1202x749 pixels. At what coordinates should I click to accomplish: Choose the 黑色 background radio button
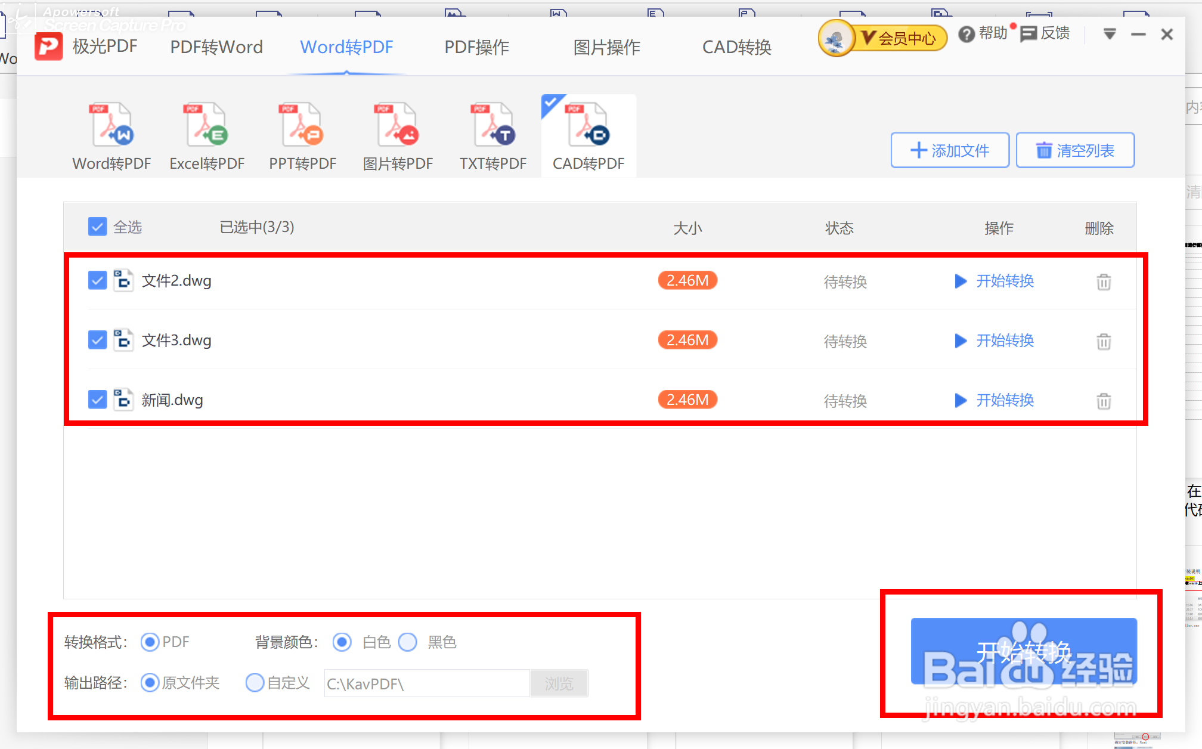click(408, 642)
